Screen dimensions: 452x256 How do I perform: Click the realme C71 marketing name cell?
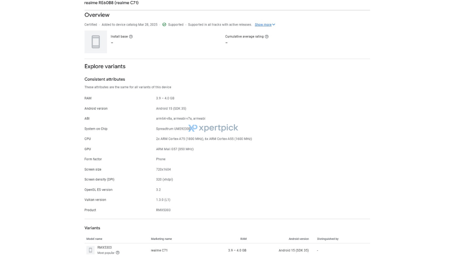click(159, 250)
